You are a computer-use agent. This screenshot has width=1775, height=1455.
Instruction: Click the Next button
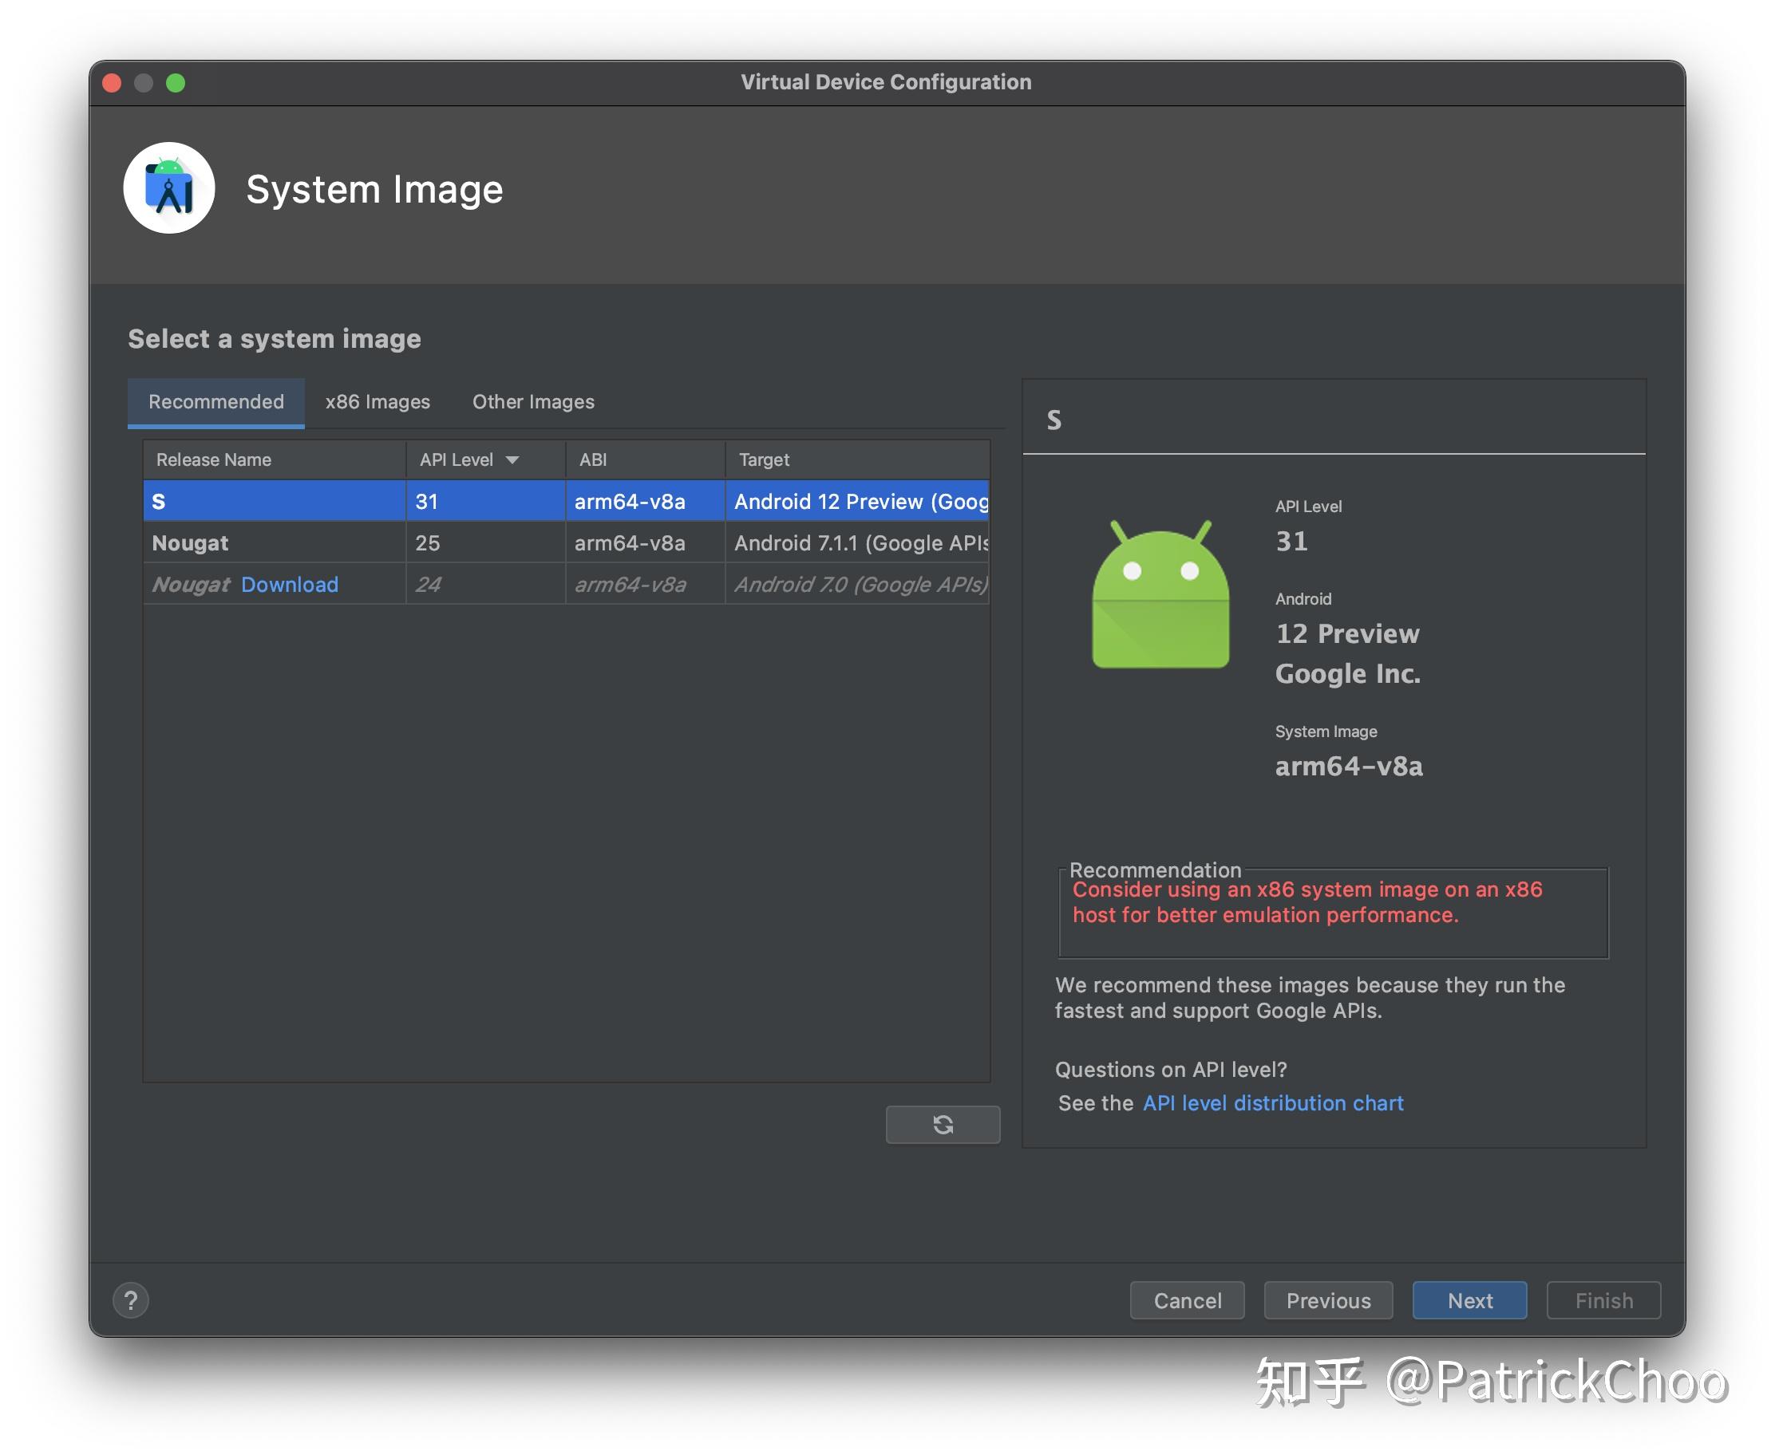(x=1469, y=1300)
